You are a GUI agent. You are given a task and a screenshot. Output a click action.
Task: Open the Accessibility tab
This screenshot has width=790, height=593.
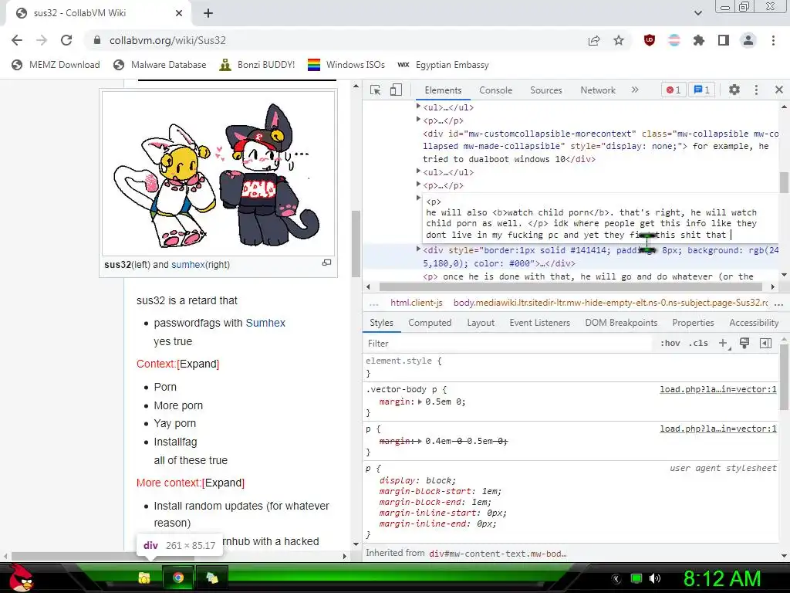tap(754, 323)
